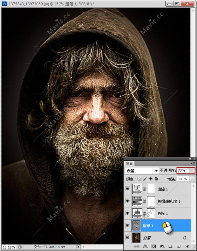Maximize the document window
The height and width of the screenshot is (251, 197).
coord(177,4)
